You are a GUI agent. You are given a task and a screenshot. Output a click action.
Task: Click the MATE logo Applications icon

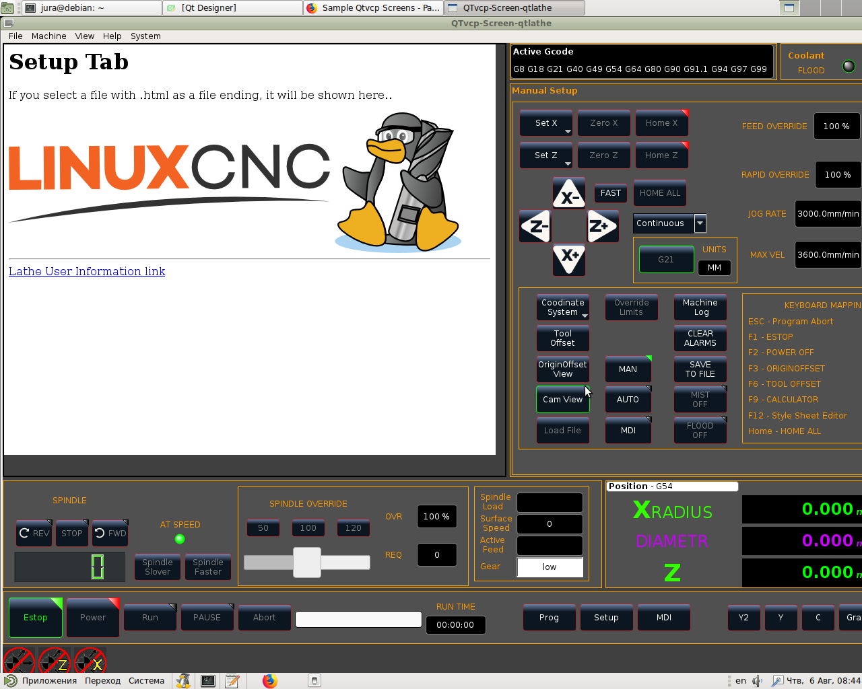point(10,681)
